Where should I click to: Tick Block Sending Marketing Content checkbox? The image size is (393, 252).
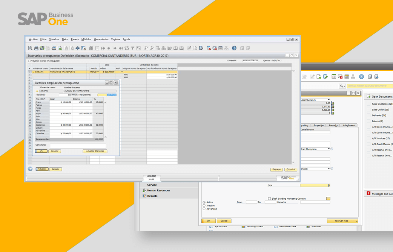269,199
